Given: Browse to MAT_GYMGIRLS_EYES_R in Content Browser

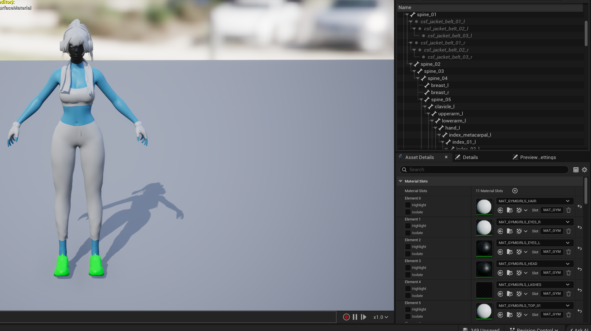Looking at the screenshot, I should [510, 231].
